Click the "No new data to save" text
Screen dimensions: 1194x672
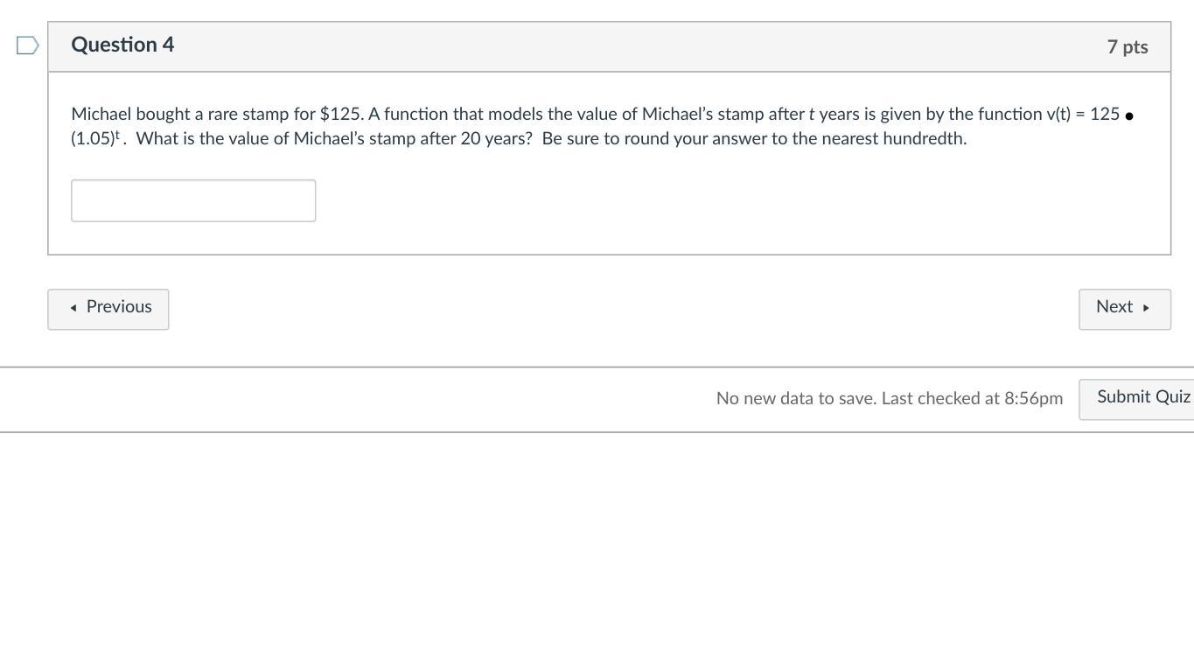[x=796, y=399]
